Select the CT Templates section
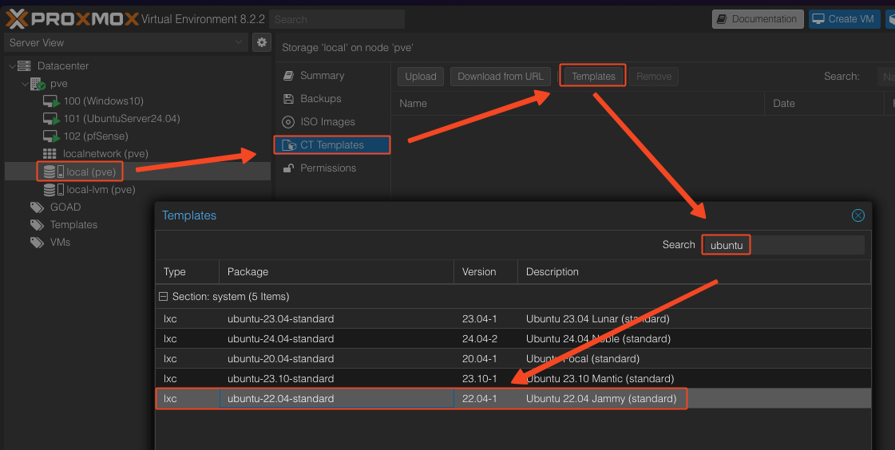 click(333, 145)
